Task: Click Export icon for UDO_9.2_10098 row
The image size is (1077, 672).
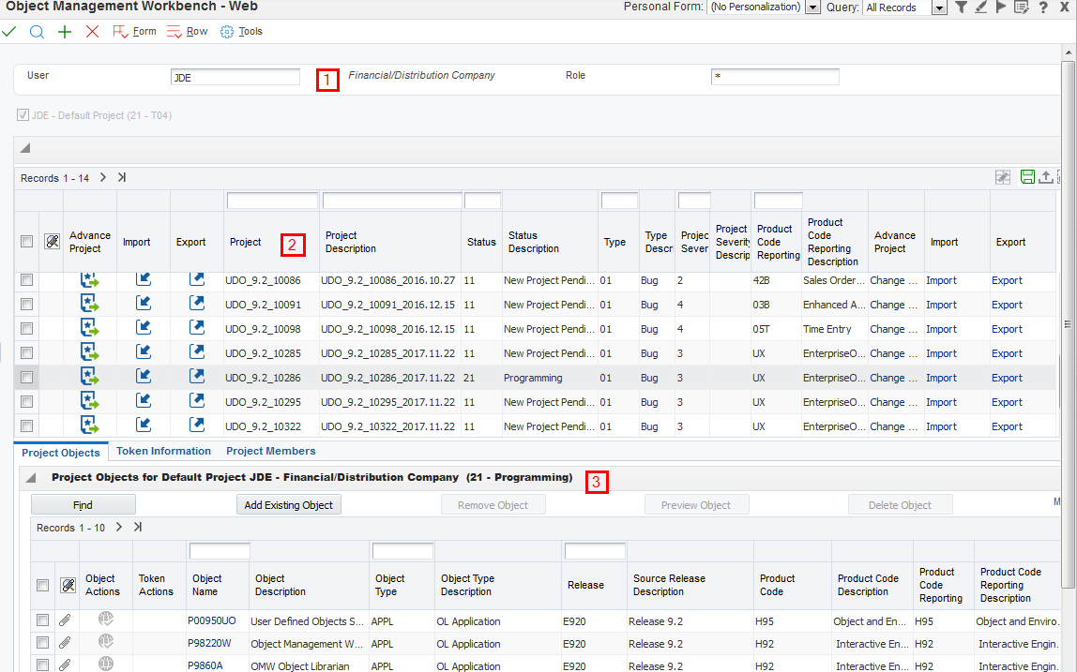Action: [196, 328]
